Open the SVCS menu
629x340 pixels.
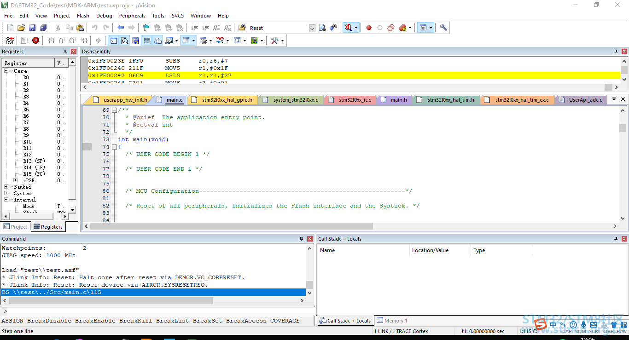[177, 16]
